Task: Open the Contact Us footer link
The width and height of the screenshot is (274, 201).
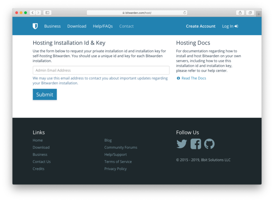Action: point(42,162)
